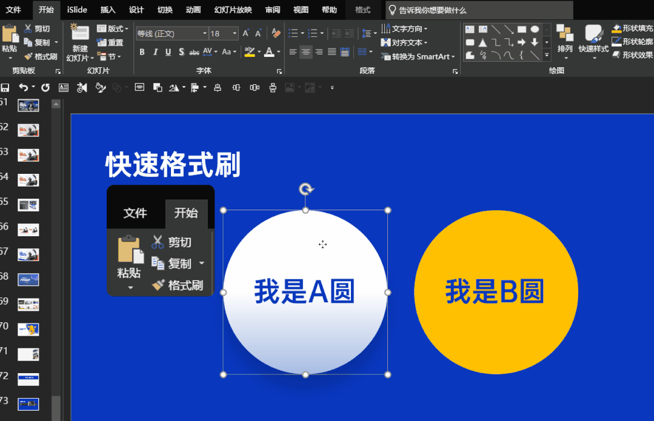Click the Center text alignment button
The width and height of the screenshot is (654, 421).
305,52
